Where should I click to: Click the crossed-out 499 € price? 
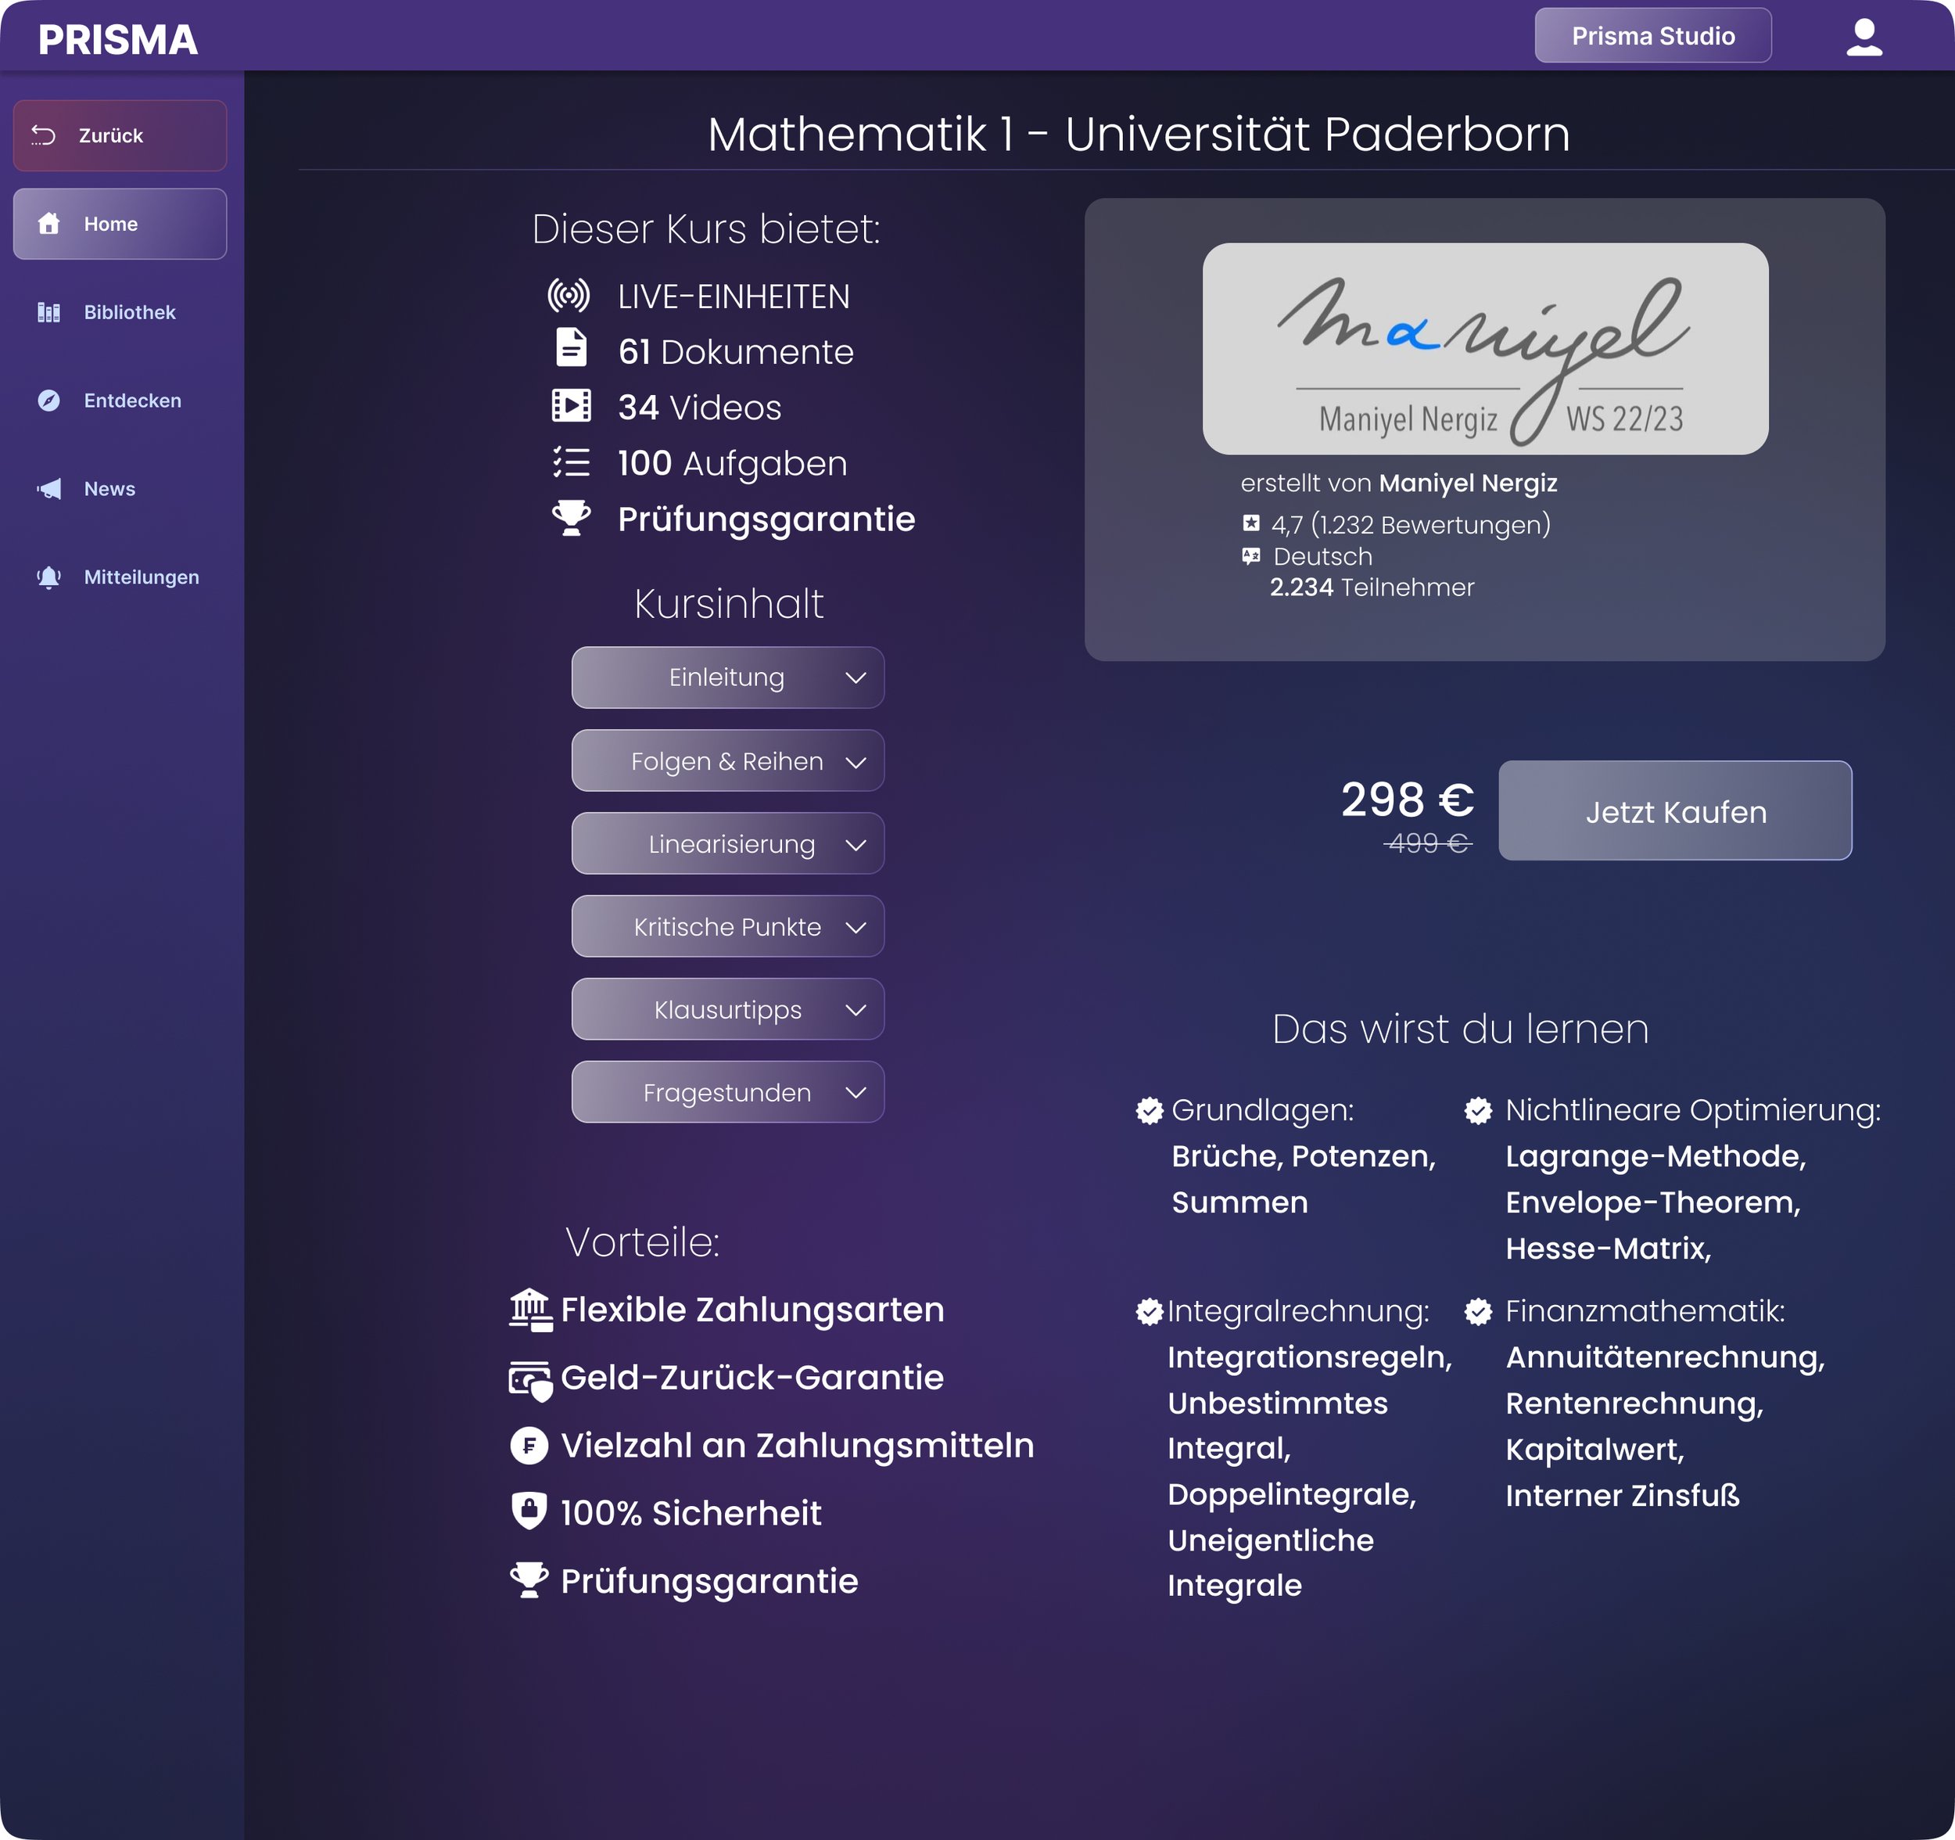pyautogui.click(x=1427, y=843)
